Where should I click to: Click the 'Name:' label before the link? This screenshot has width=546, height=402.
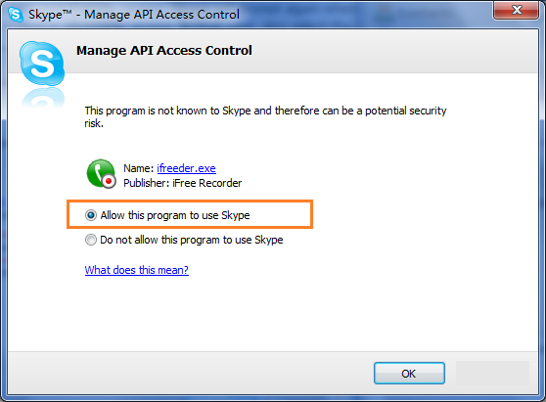139,168
